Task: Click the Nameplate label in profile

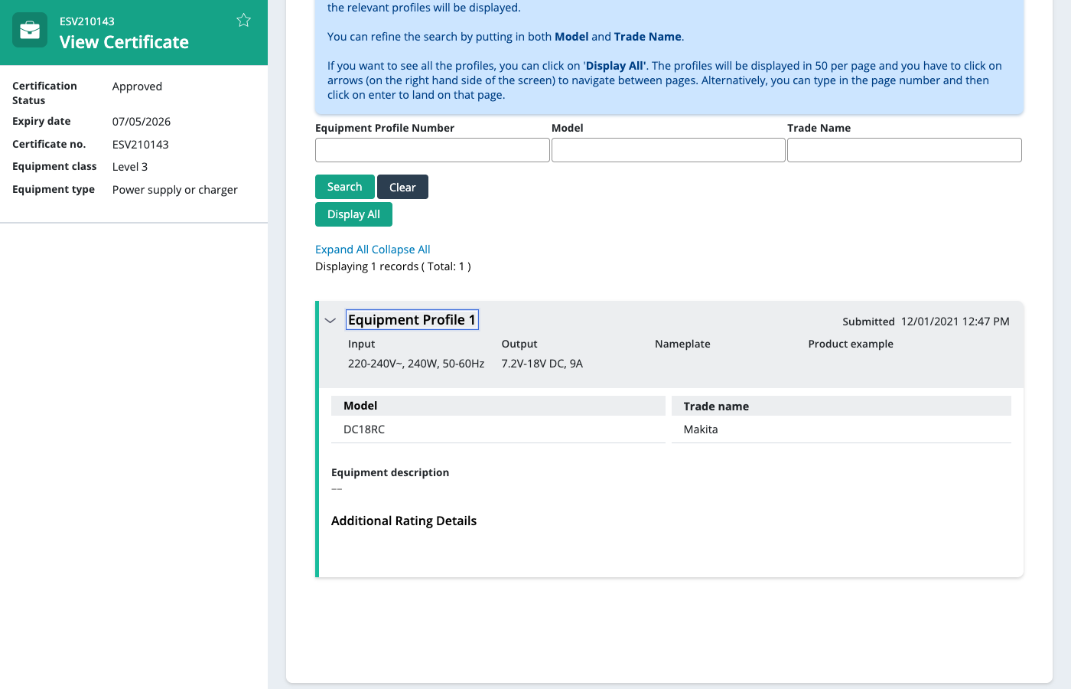Action: [682, 344]
